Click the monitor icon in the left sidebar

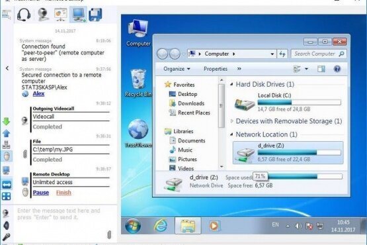(7, 170)
